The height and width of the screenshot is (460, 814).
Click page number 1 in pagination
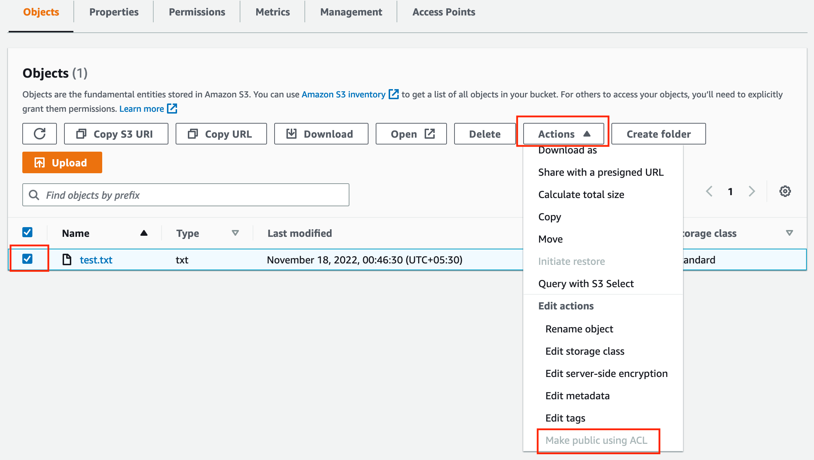pos(730,192)
